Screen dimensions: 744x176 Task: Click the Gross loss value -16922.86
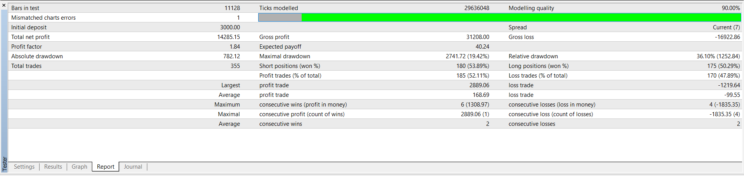pos(727,37)
